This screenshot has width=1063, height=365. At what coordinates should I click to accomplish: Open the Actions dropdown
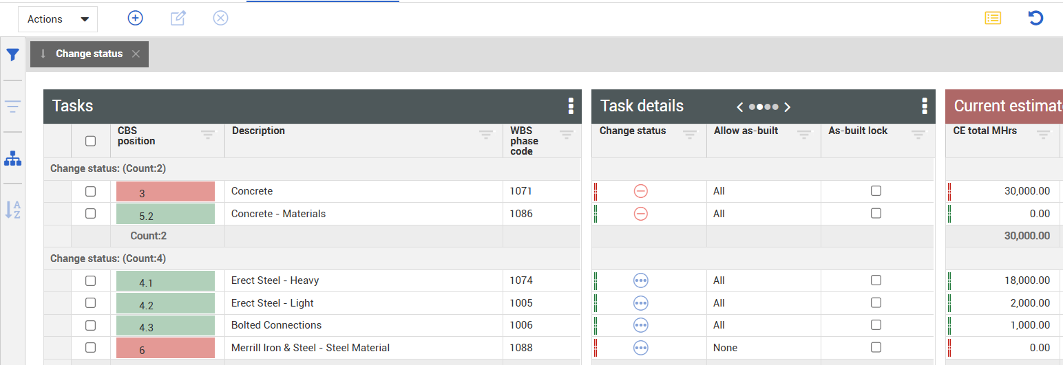pyautogui.click(x=58, y=19)
